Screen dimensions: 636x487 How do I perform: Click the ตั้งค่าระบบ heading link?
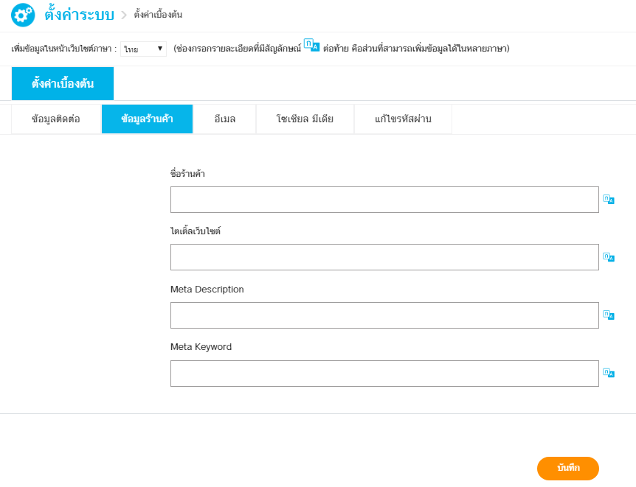pos(80,15)
